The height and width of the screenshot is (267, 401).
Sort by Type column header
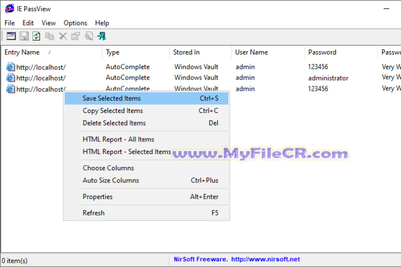tap(136, 52)
